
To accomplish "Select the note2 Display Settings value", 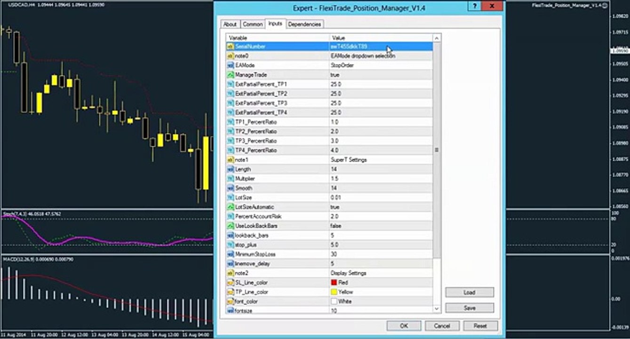I will click(x=348, y=273).
